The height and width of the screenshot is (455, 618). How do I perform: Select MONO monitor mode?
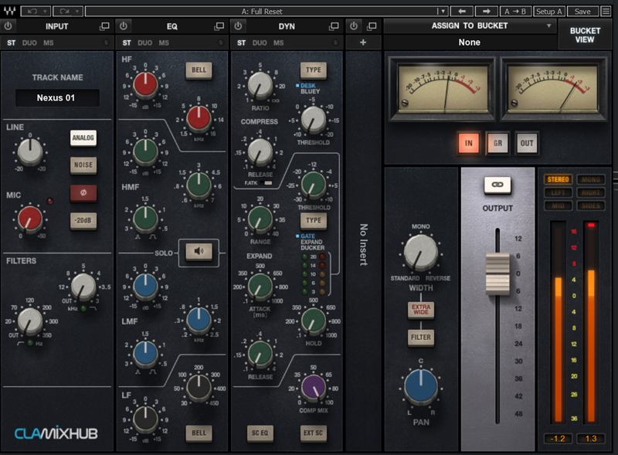(590, 179)
